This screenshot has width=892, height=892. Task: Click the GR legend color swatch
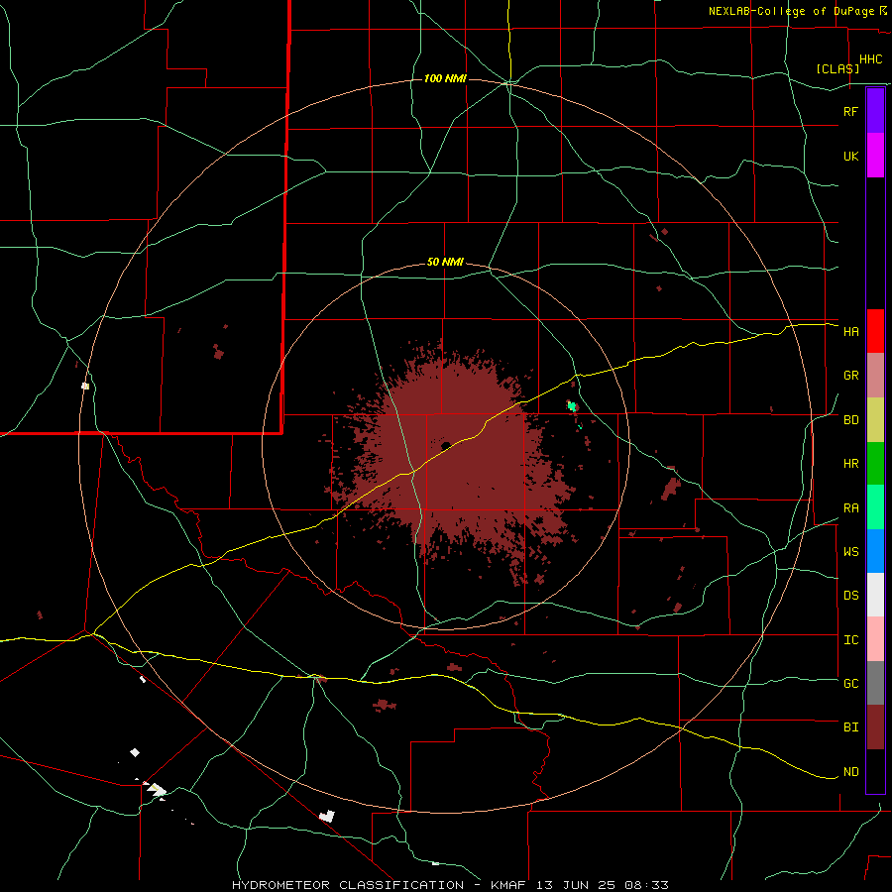pyautogui.click(x=875, y=375)
